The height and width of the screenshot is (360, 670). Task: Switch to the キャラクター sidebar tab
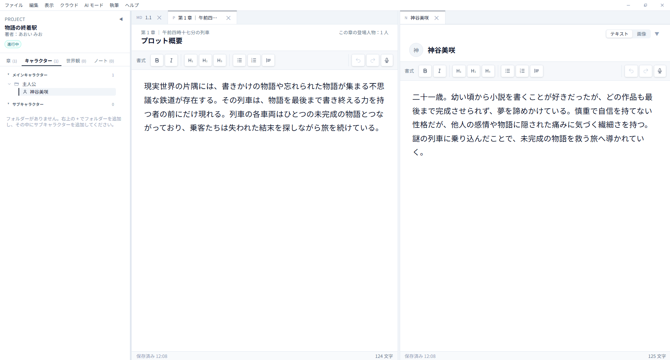pos(42,61)
